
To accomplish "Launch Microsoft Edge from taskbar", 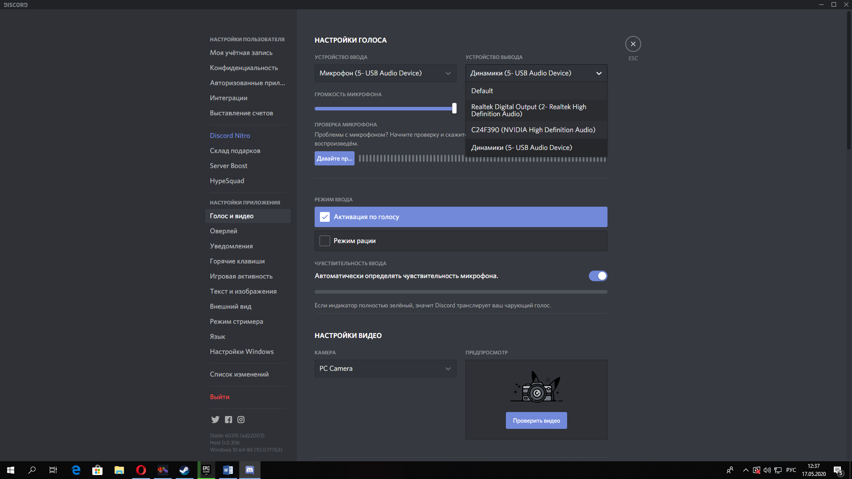I will (x=76, y=470).
